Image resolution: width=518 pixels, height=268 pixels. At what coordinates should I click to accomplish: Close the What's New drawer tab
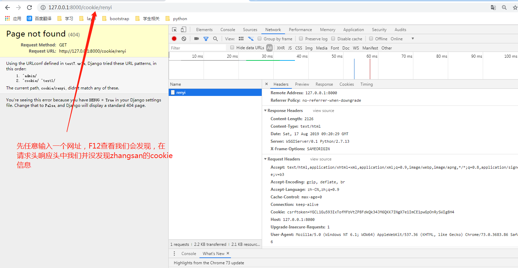point(228,253)
